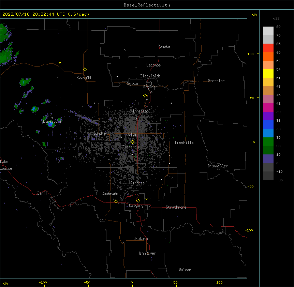Click the HighRiver label
294x287 pixels.
147,253
